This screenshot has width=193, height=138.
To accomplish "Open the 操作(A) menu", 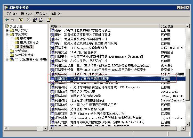I will [x=26, y=14].
